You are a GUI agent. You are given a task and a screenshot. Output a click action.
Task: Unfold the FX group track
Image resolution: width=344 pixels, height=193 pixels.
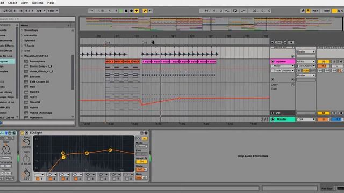pyautogui.click(x=273, y=113)
